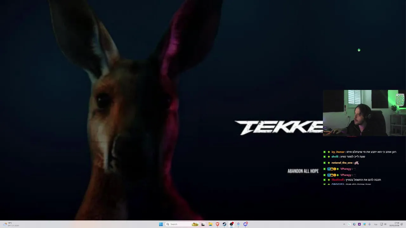406x228 pixels.
Task: Click username netanel_the_one in chat
Action: 342,163
